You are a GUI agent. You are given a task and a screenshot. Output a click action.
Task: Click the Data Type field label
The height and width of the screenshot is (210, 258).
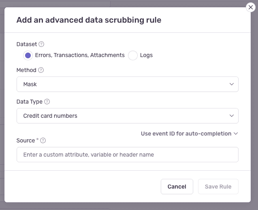(x=30, y=102)
